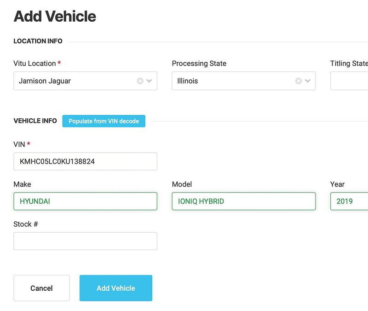Click the Jamison Jaguar text in location box
Viewport: 368px width, 311px height.
click(45, 81)
